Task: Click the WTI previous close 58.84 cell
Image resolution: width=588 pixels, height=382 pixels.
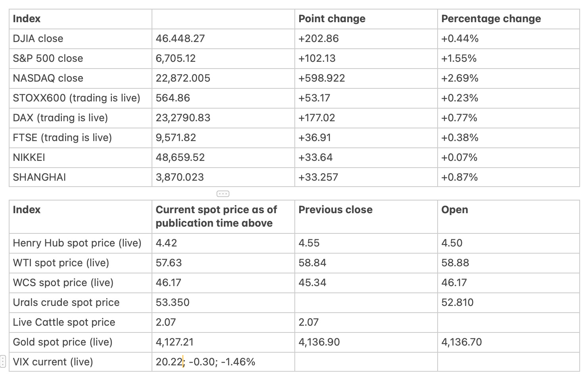Action: (366, 263)
